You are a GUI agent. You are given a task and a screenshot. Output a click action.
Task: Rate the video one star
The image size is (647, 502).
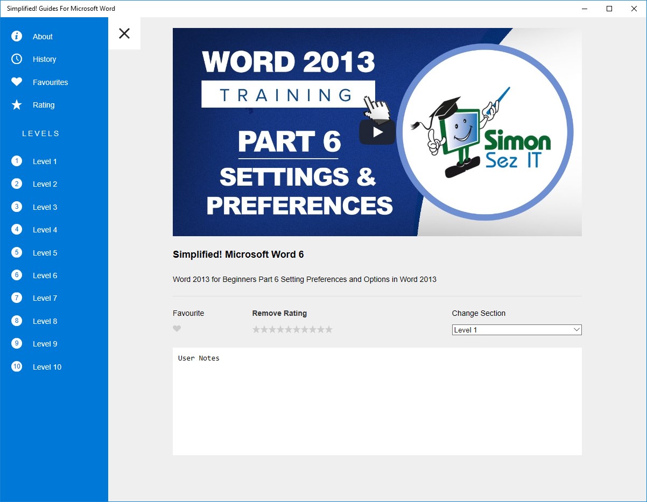point(256,329)
